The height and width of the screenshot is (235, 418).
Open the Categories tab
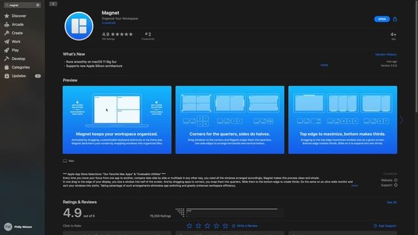tap(20, 67)
